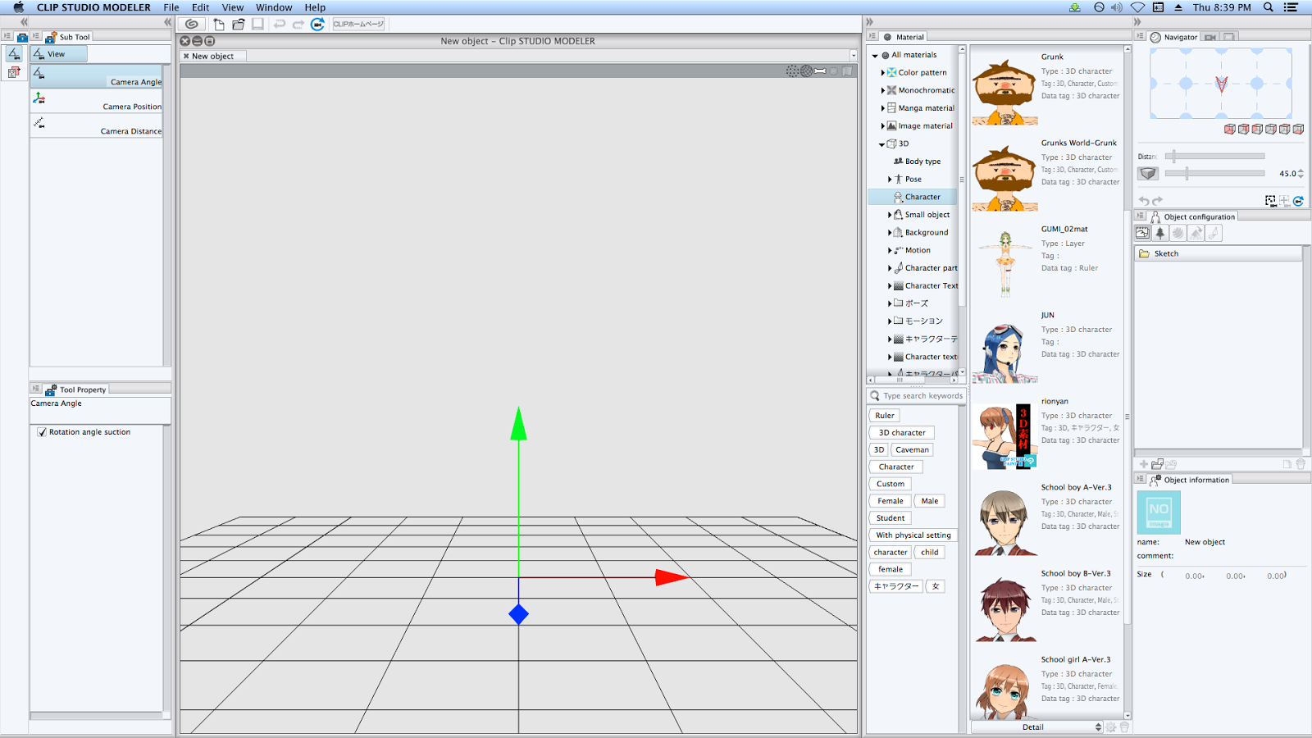This screenshot has width=1312, height=738.
Task: Add new item in Object configuration footer
Action: pyautogui.click(x=1144, y=464)
